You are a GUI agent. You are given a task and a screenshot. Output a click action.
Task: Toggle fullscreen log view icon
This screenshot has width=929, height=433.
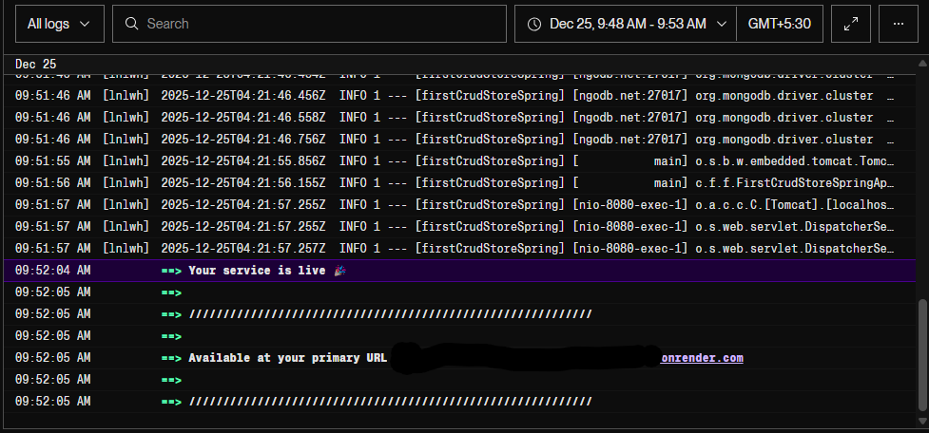[x=850, y=24]
